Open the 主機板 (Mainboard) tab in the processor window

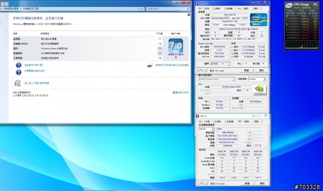pos(217,9)
